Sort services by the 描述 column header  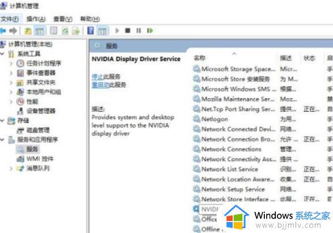(x=286, y=58)
